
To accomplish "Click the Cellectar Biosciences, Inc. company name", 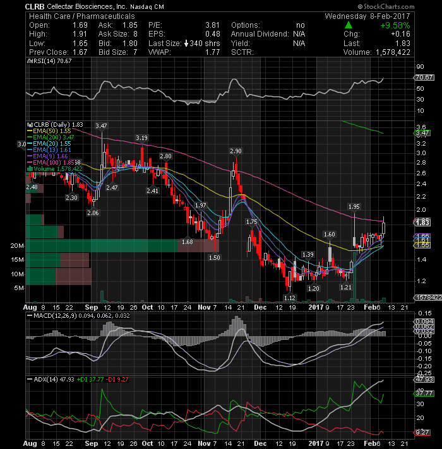I will coord(87,6).
